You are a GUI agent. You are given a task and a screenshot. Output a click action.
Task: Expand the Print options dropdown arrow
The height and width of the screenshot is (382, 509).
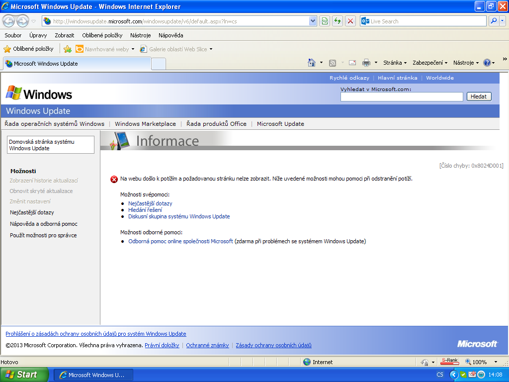click(x=376, y=63)
